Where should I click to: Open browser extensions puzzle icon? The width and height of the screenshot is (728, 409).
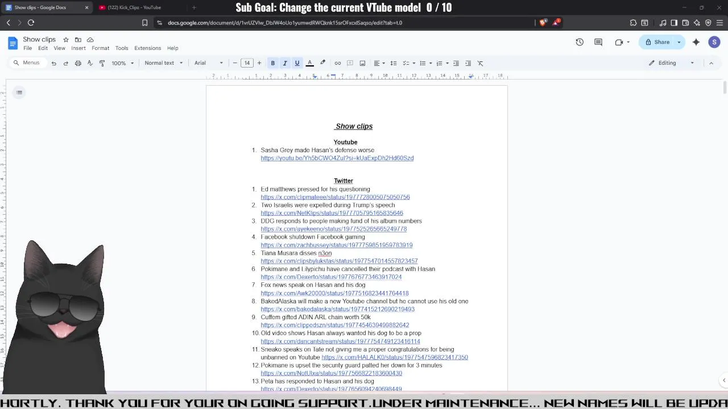[x=633, y=23]
